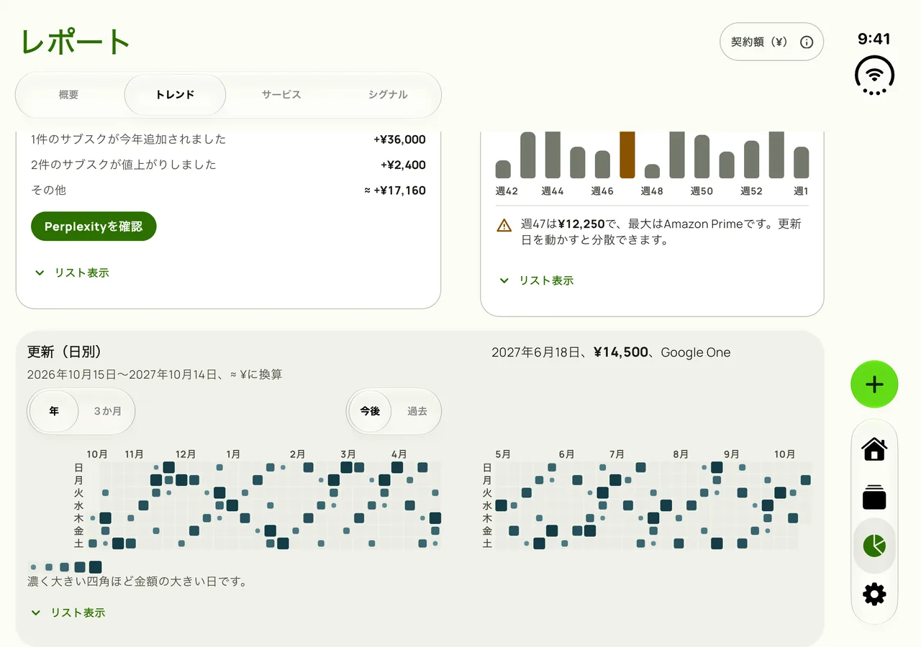921x647 pixels.
Task: Select the 今後 segment option
Action: pyautogui.click(x=370, y=412)
